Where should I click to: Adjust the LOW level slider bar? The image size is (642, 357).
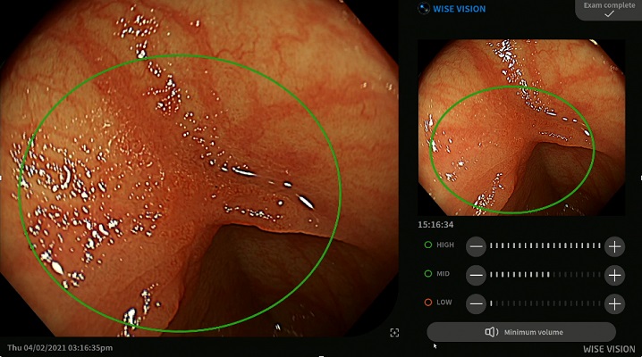pos(545,303)
